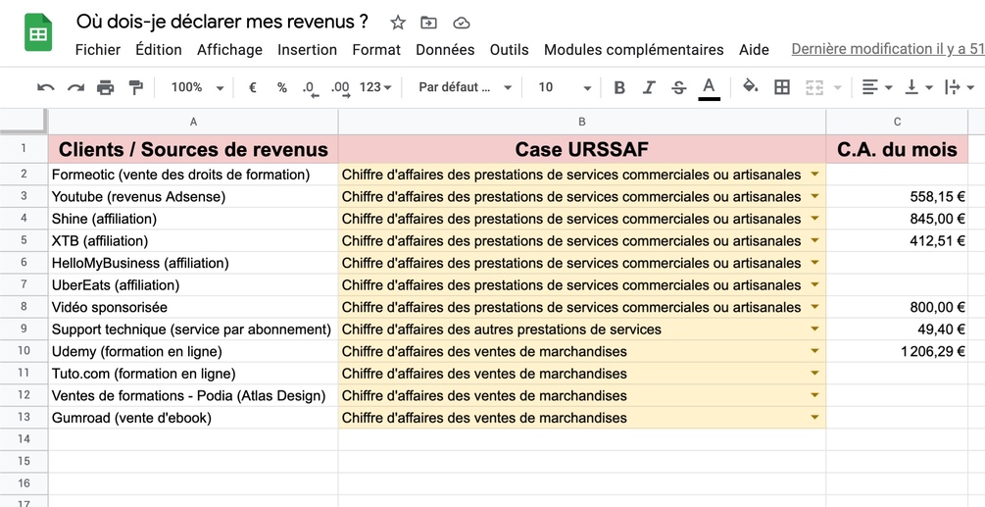Open the fill color paint bucket
985x507 pixels.
[750, 86]
